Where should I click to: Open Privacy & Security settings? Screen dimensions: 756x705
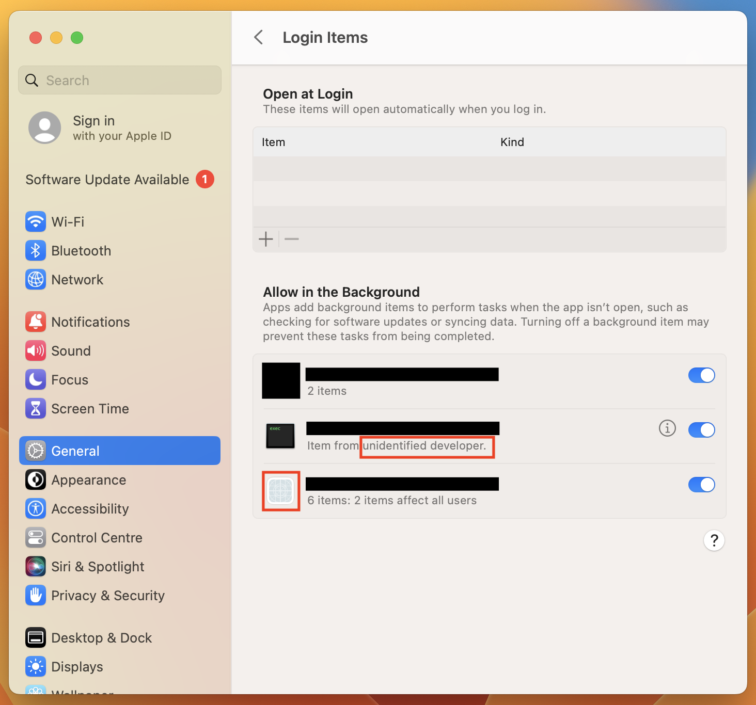coord(107,596)
